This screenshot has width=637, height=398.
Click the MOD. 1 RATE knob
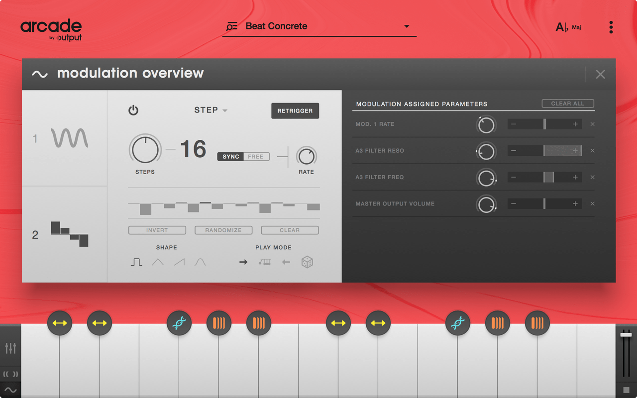pyautogui.click(x=486, y=124)
